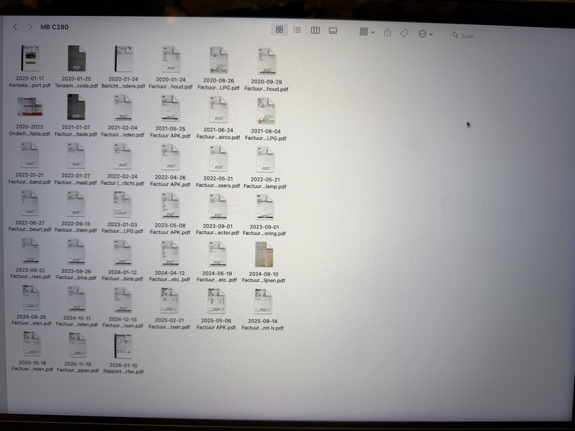Switch to column view
This screenshot has width=575, height=431.
click(x=315, y=30)
